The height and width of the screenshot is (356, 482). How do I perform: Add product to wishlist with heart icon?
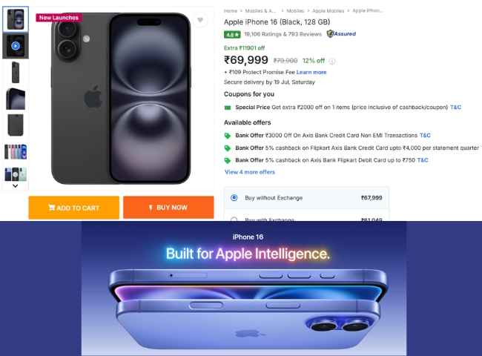[200, 20]
